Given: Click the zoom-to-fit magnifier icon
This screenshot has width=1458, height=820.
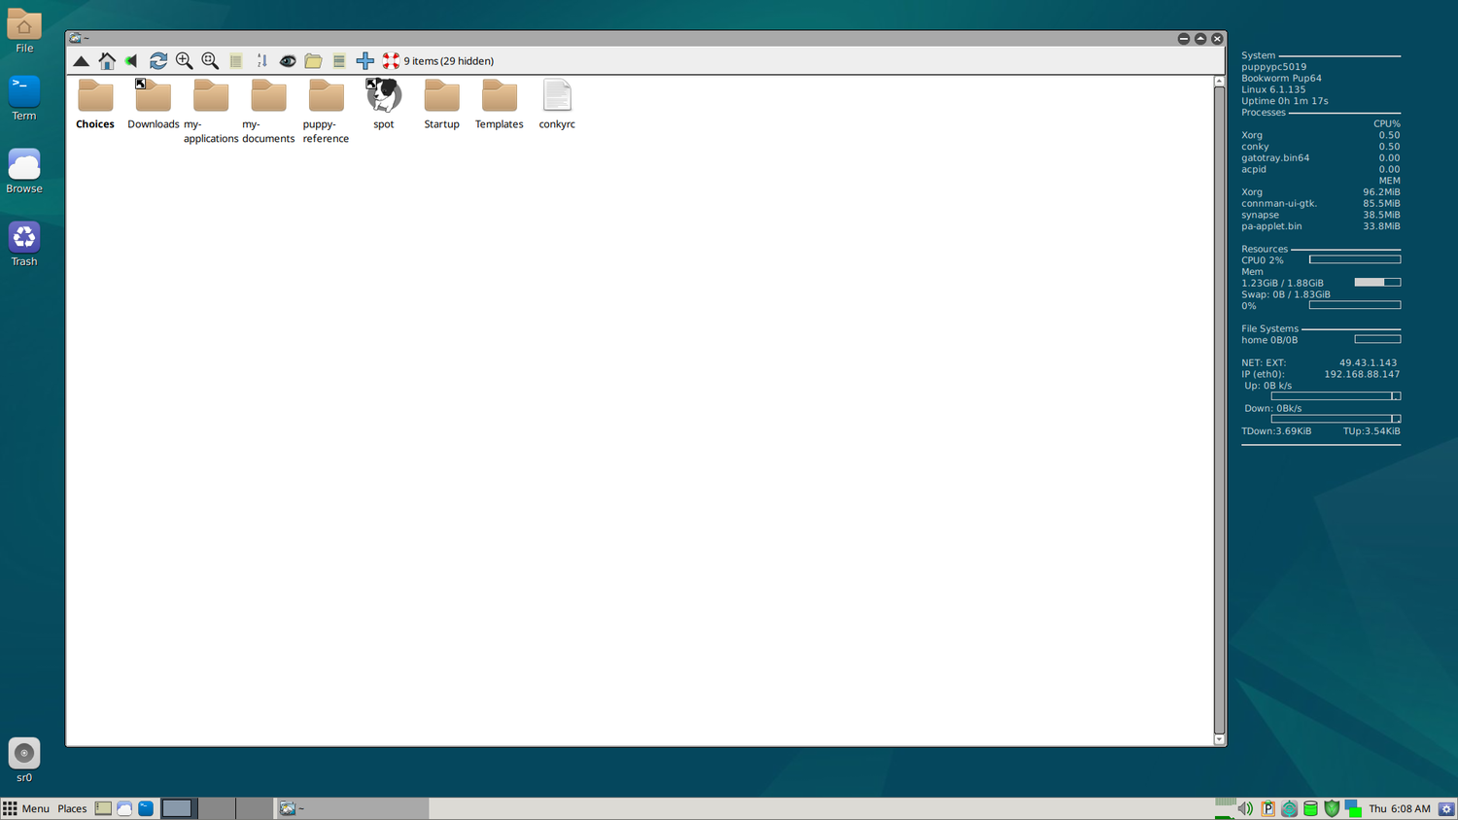Looking at the screenshot, I should click(210, 61).
